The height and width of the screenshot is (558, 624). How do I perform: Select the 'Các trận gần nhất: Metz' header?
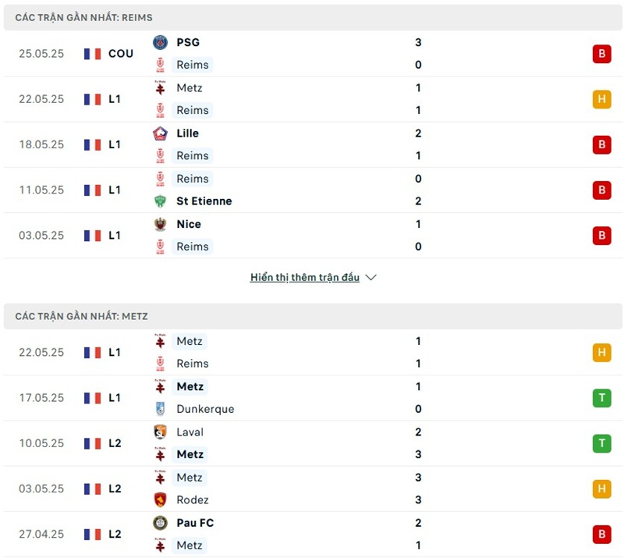pos(81,316)
